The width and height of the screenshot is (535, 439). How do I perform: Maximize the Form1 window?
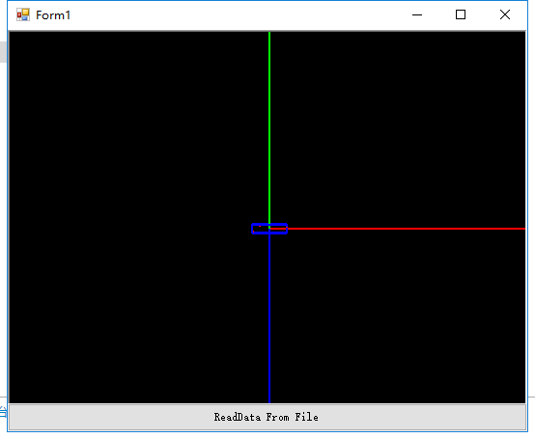[x=461, y=14]
